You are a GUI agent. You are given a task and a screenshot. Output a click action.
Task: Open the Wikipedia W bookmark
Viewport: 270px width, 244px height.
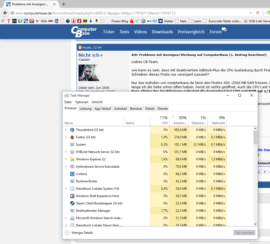37,21
